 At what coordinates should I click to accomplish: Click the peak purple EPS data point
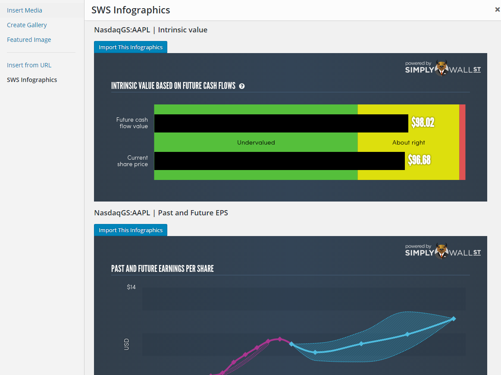click(280, 339)
